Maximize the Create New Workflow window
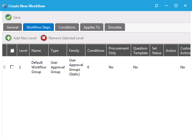Screen dimensions: 192x140 coord(176,6)
